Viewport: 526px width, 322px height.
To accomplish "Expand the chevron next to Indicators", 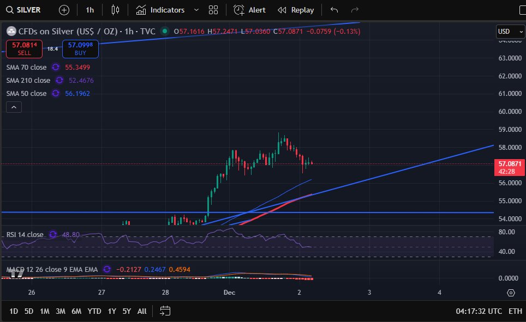I will (x=196, y=10).
